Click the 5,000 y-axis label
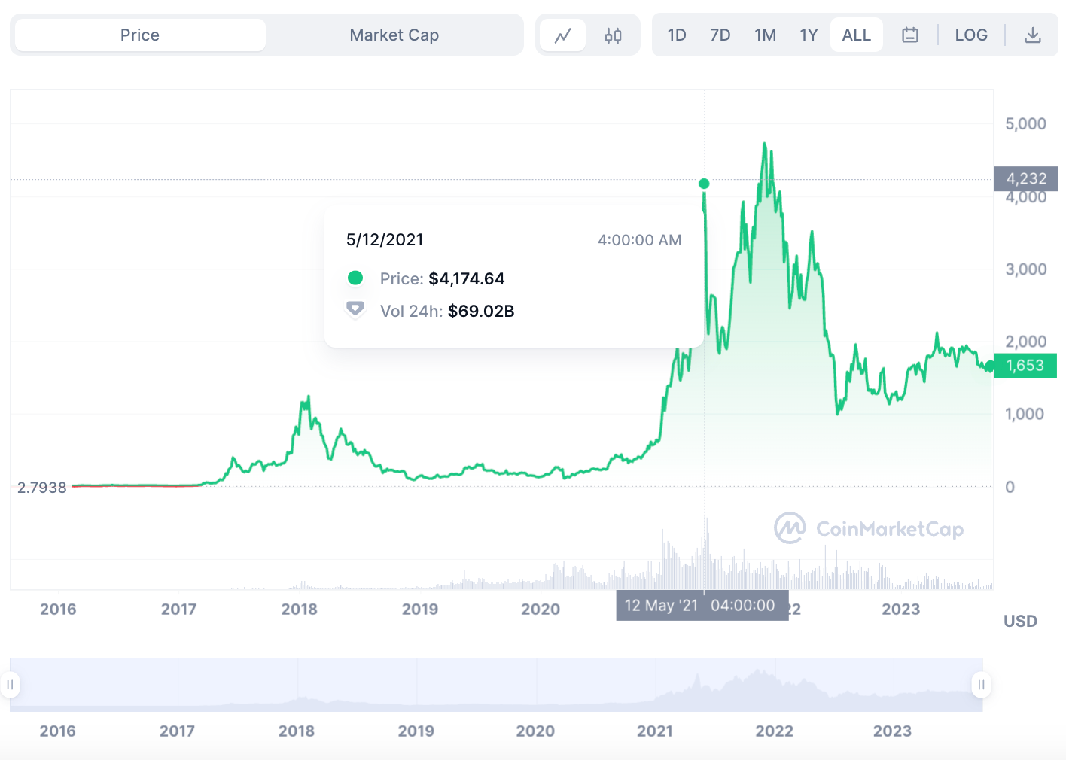Screen dimensions: 1066x760 pyautogui.click(x=1025, y=124)
